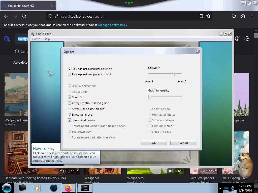Click the Wallpapers flickr result title
The height and width of the screenshot is (193, 258).
click(135, 178)
